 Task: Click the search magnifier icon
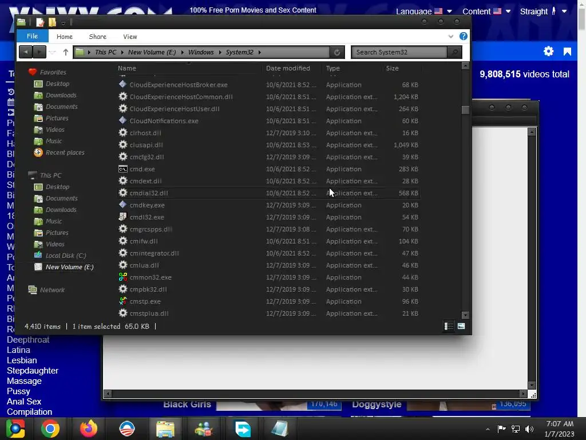point(454,52)
